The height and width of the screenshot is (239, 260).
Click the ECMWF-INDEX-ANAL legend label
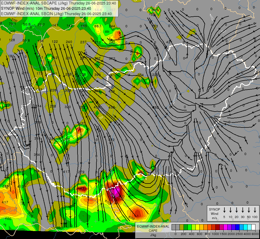[153, 227]
